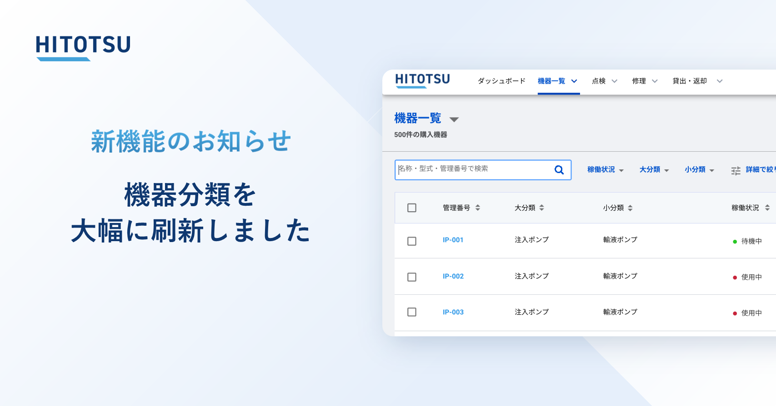The image size is (776, 406).
Task: Open dropdown triangle beside 機器一覧 page title
Action: tap(454, 119)
